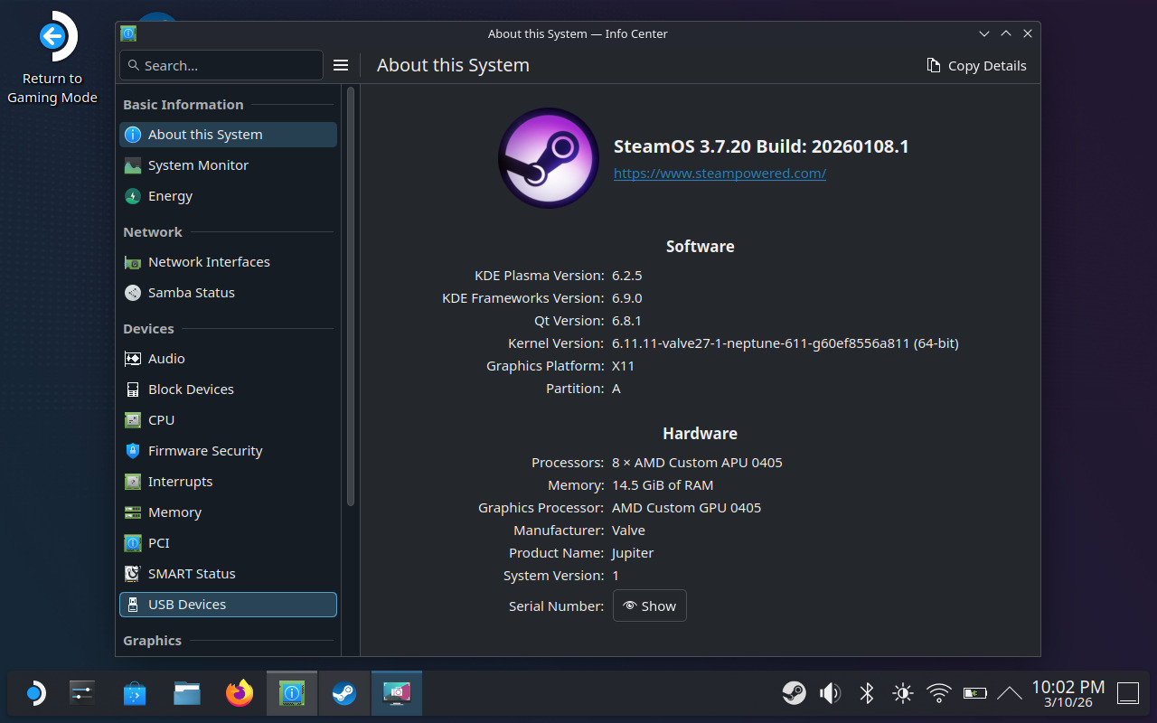Screen dimensions: 1157x723
Task: Show serial number
Action: 650,606
